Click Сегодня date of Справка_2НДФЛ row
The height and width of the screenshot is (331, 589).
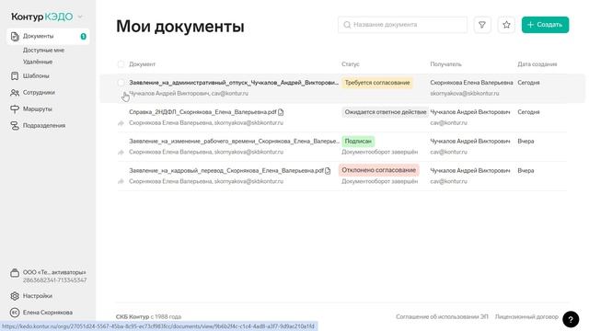[x=528, y=112]
